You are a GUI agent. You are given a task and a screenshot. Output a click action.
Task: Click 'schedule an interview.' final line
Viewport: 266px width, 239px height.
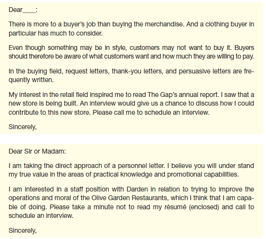pos(41,215)
